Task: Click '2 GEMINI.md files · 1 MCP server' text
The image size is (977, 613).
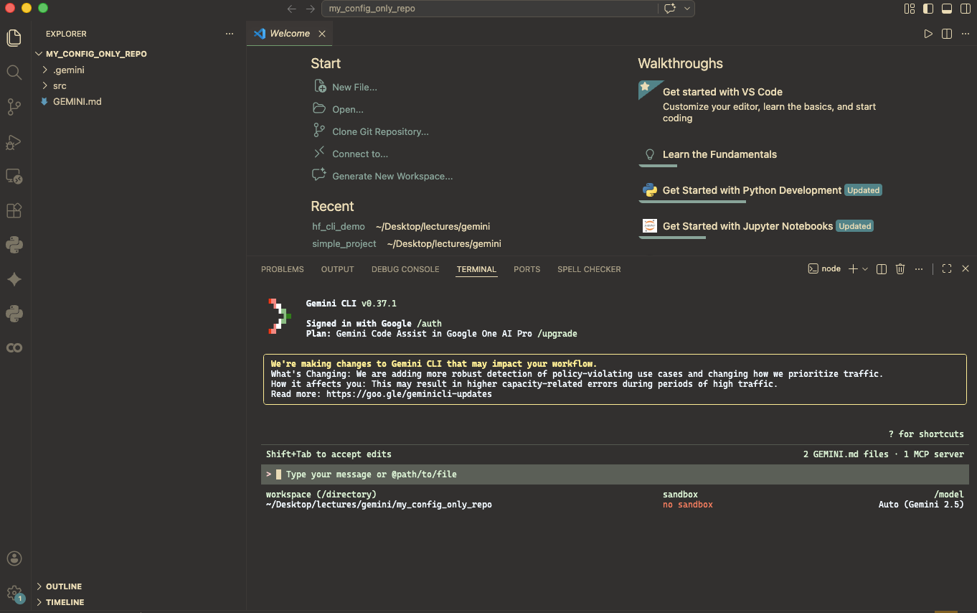Action: [884, 454]
